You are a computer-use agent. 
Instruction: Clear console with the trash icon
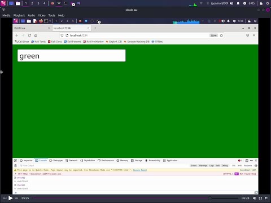(15, 166)
